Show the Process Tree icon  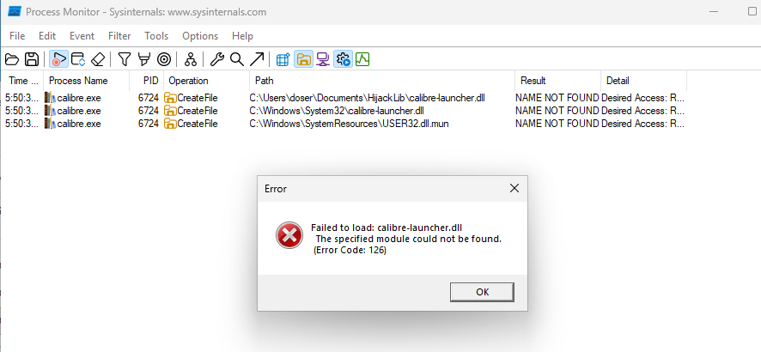(x=191, y=59)
